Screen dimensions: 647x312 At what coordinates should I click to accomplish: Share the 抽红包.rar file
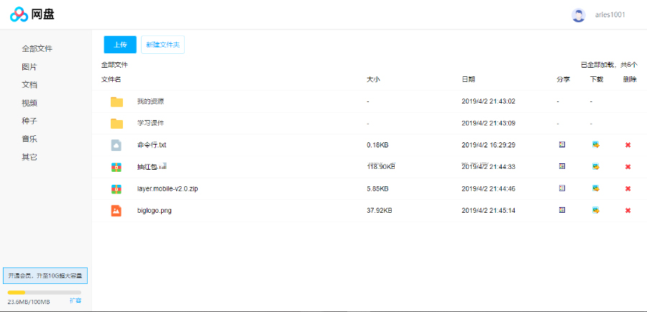562,166
